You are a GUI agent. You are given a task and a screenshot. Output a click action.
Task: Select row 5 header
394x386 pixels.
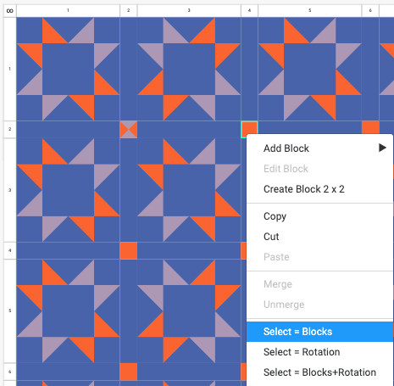pyautogui.click(x=10, y=310)
